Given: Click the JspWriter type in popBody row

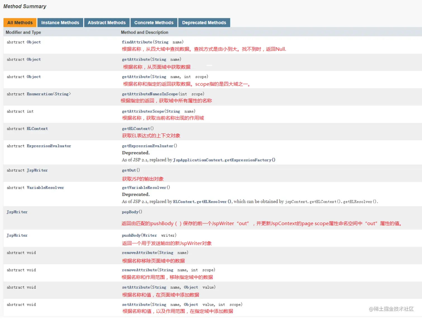Looking at the screenshot, I should click(x=17, y=212).
